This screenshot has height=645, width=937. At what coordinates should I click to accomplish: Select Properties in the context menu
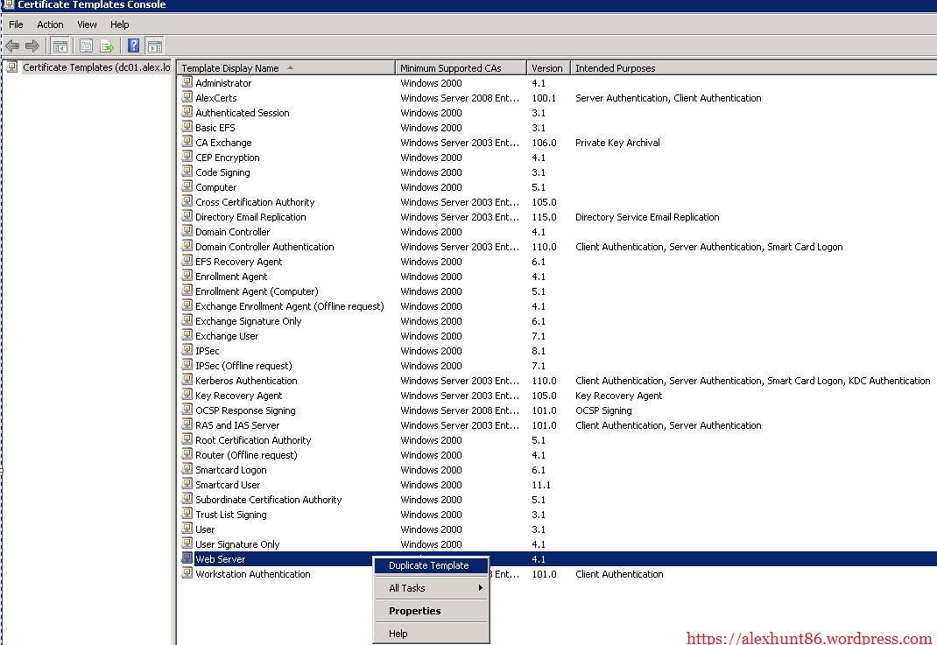(415, 611)
